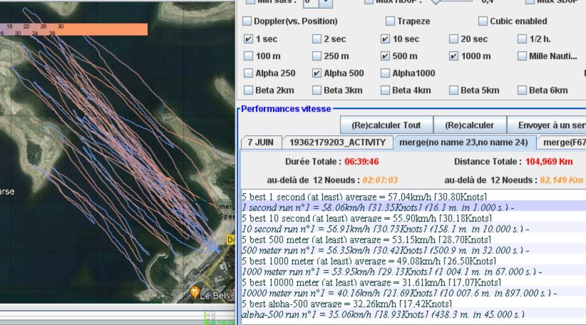The width and height of the screenshot is (586, 325).
Task: Check the 100 m checkbox
Action: tap(248, 56)
